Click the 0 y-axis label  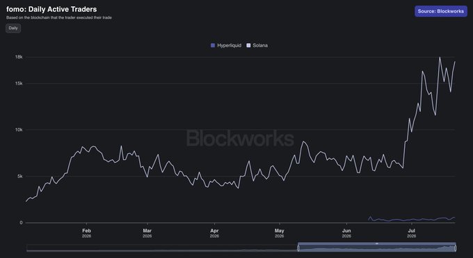point(21,223)
